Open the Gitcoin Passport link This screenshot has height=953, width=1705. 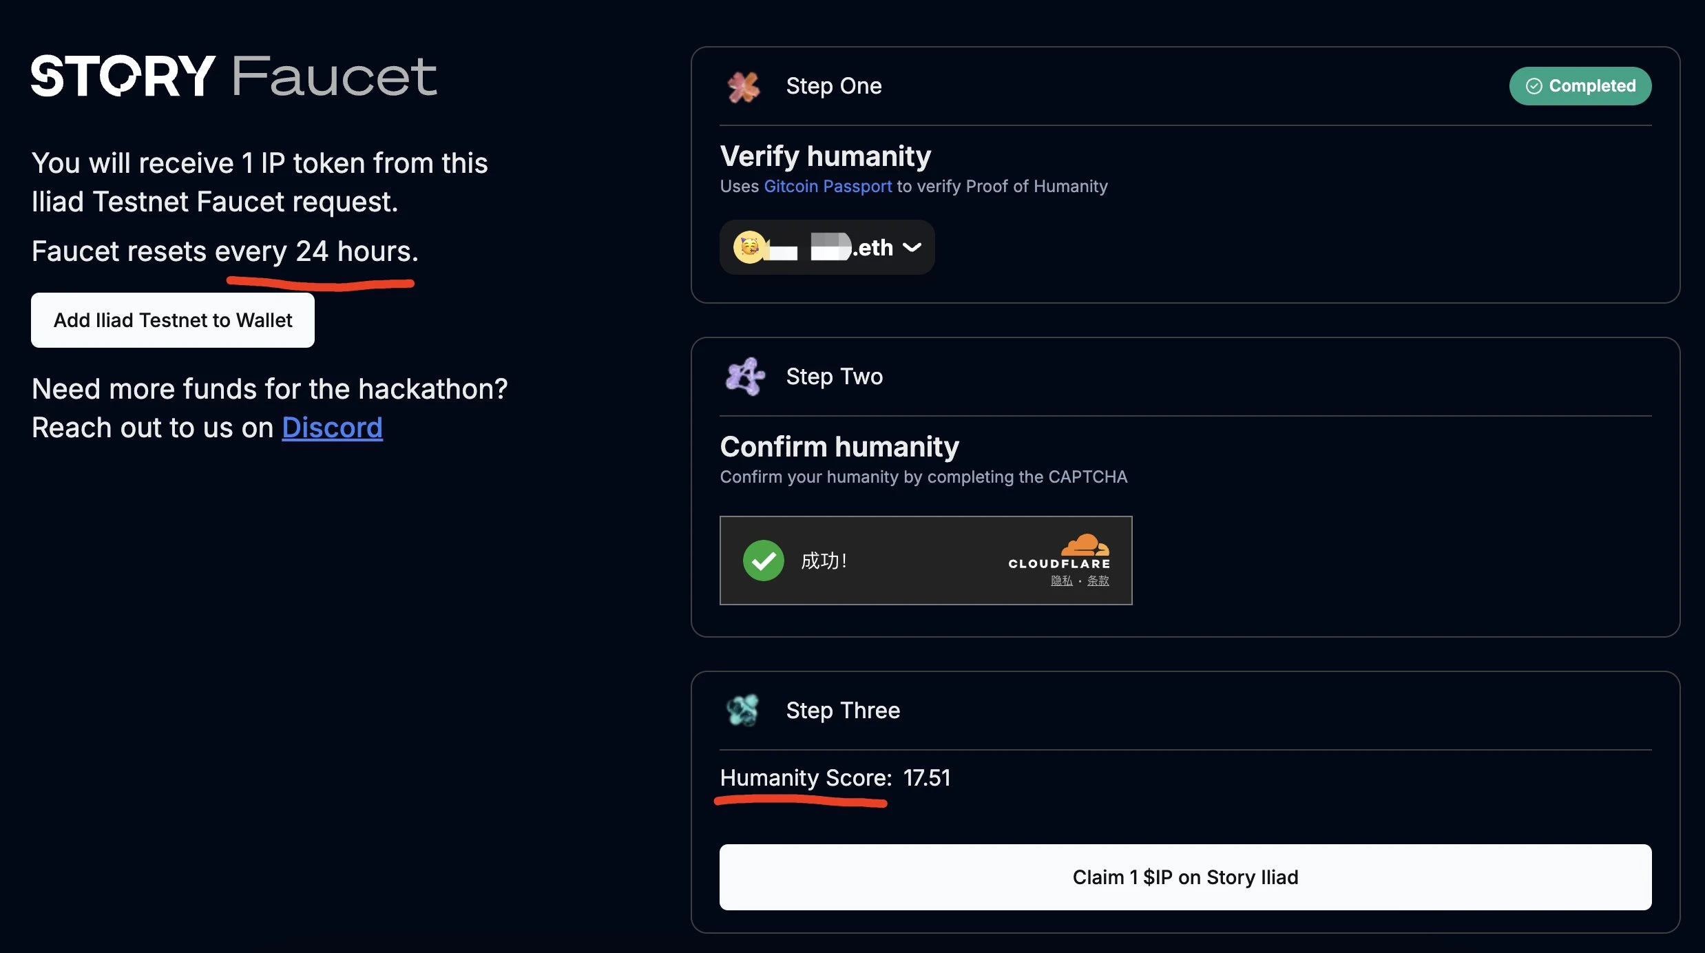pyautogui.click(x=828, y=186)
